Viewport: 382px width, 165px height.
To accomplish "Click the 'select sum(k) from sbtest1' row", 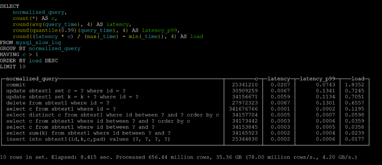I will click(x=88, y=133).
